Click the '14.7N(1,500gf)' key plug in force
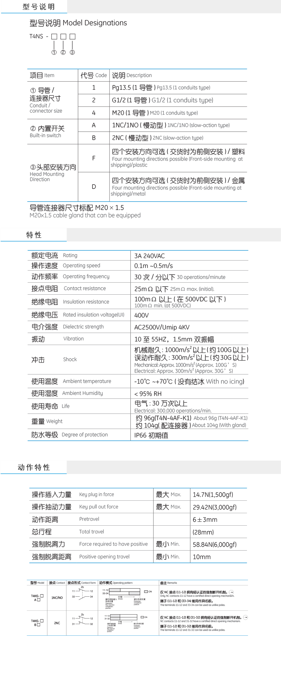Viewport: 281px width, 673px height. pos(213,495)
